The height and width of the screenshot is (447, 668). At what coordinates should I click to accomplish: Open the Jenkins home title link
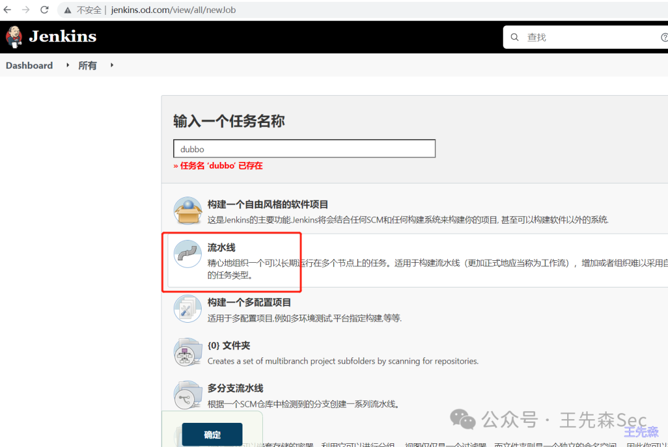click(62, 36)
